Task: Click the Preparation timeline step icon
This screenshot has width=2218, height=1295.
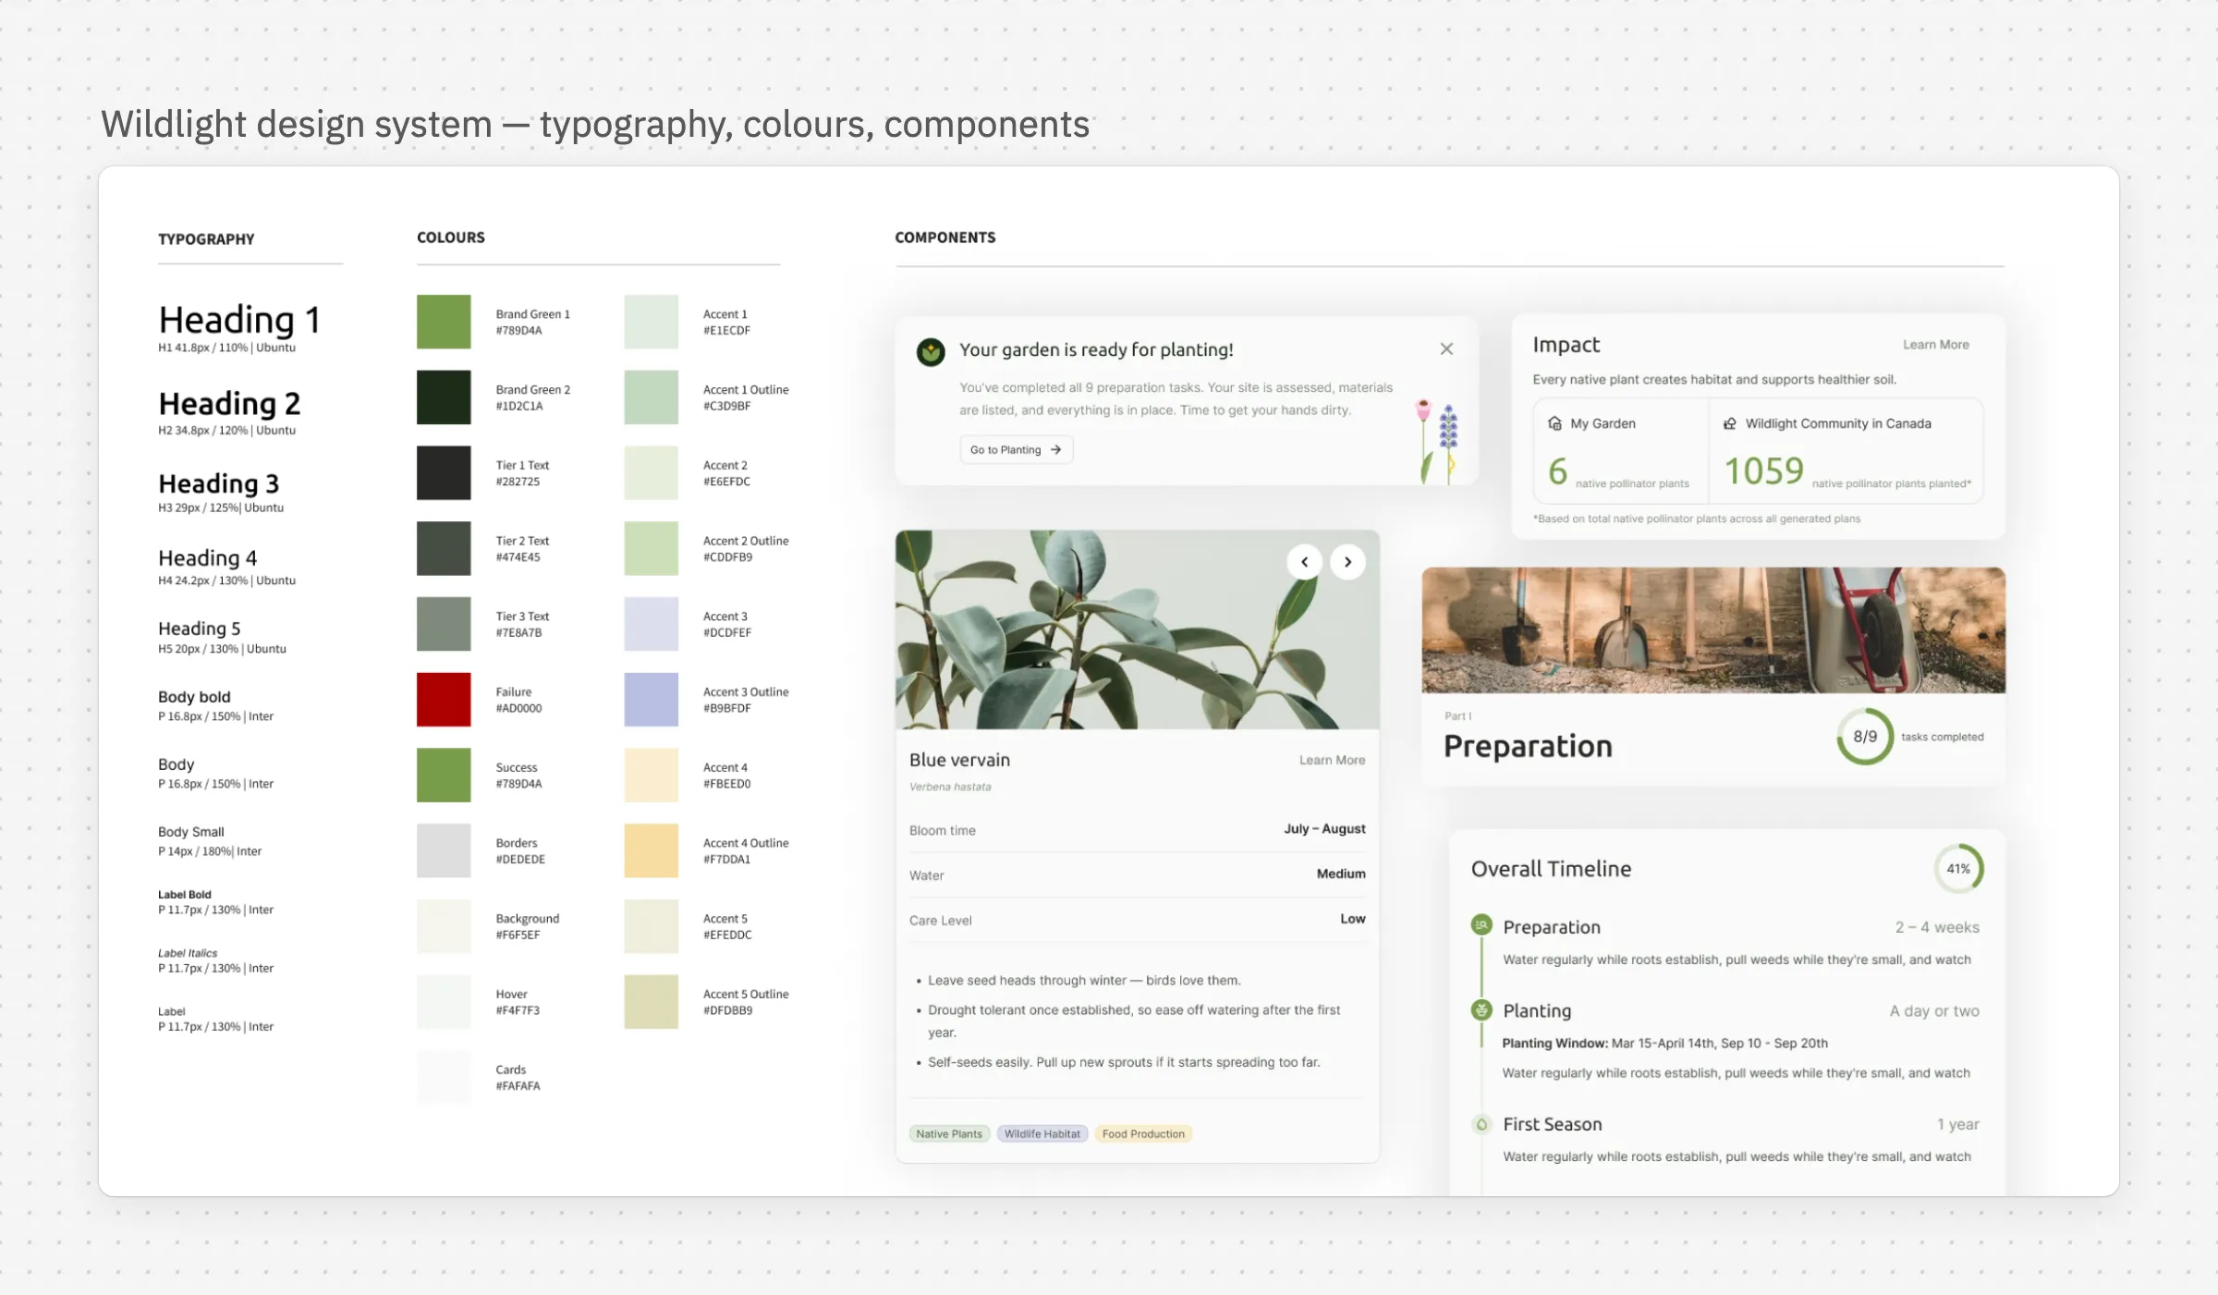Action: pyautogui.click(x=1481, y=924)
